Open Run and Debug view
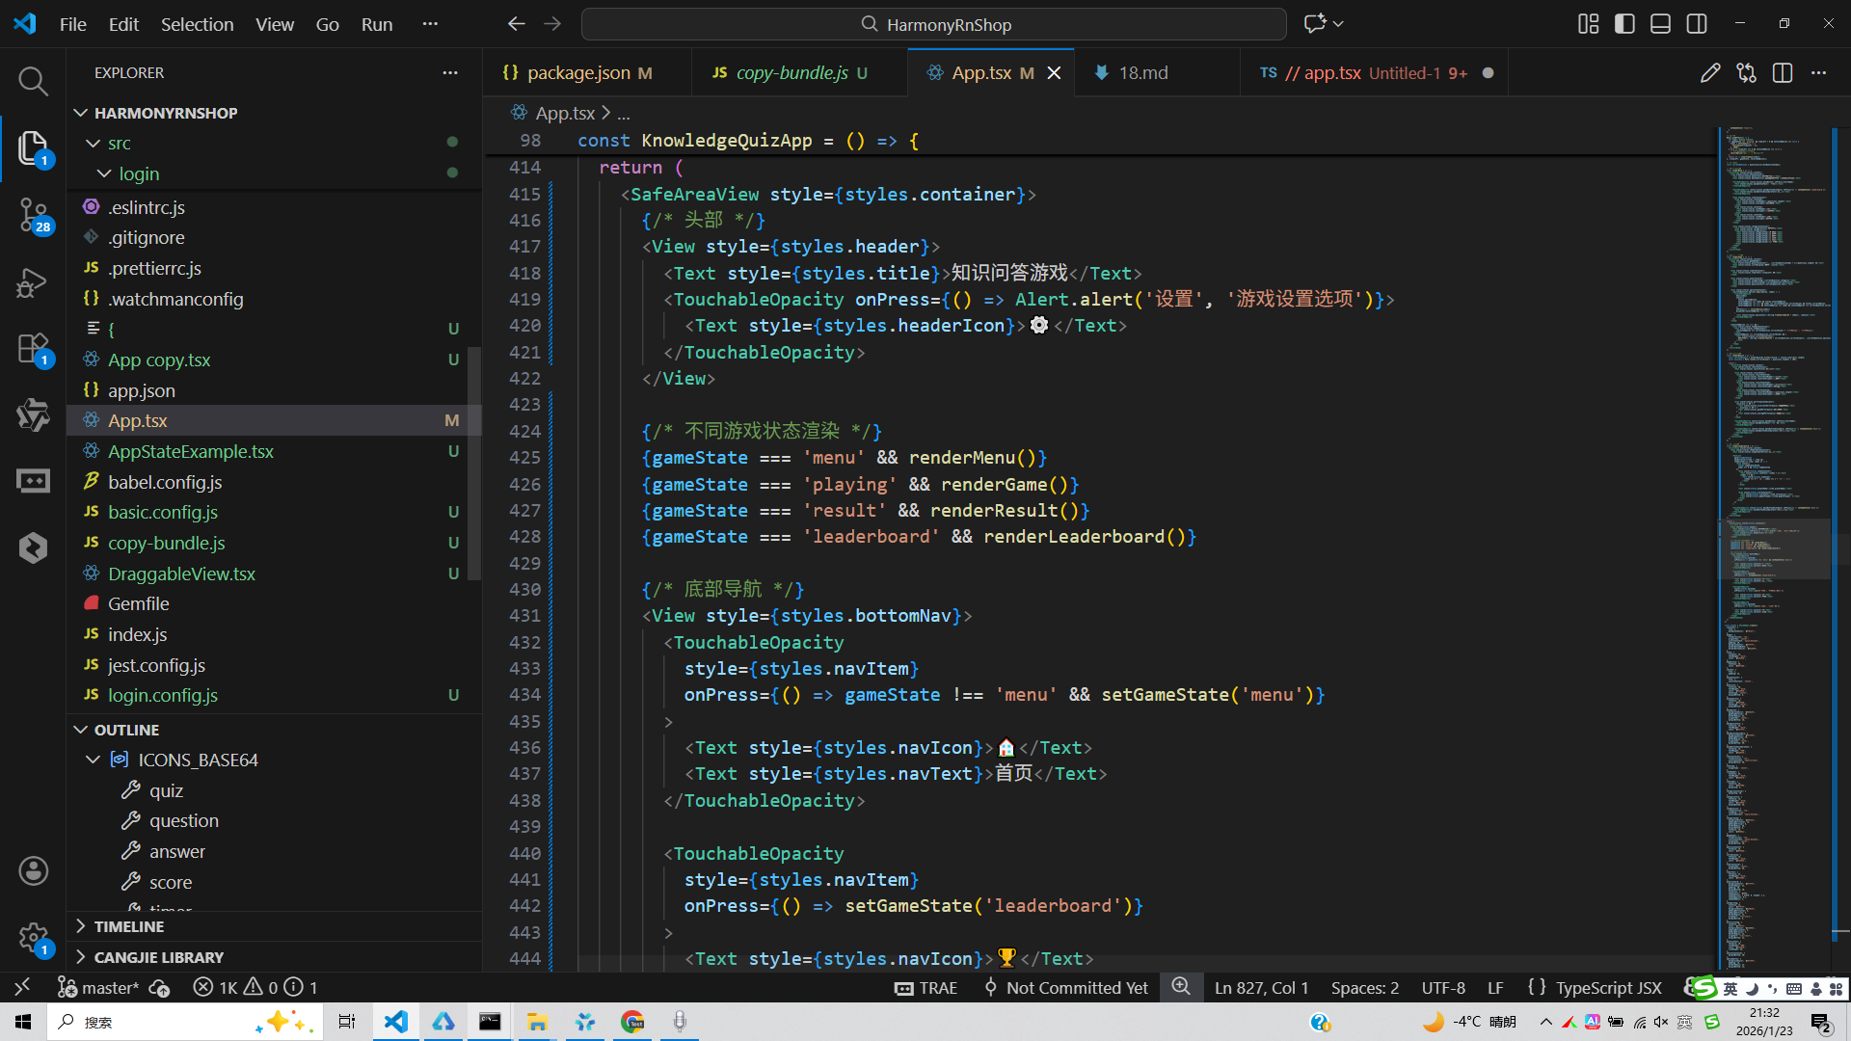Screen dimensions: 1851x1041 click(x=33, y=282)
